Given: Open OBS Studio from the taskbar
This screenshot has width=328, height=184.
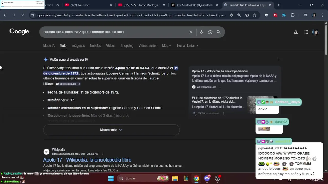Looking at the screenshot, I should pyautogui.click(x=217, y=178).
